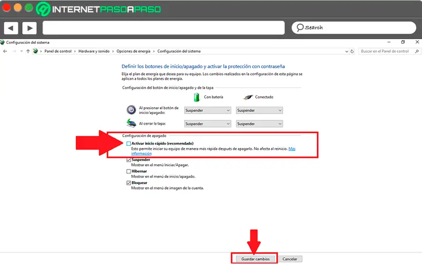Go to Hardware y sonido breadcrumb
The width and height of the screenshot is (422, 264).
[94, 51]
